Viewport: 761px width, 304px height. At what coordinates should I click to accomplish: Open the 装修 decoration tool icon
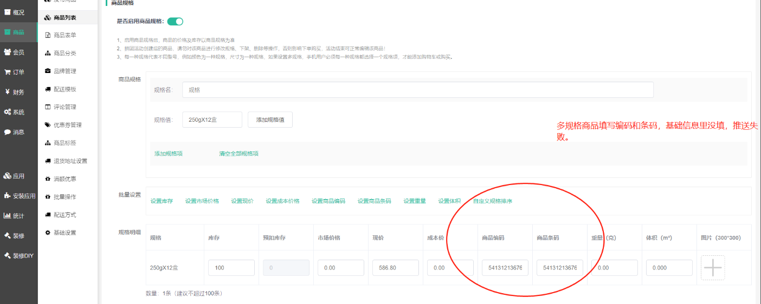pos(8,236)
